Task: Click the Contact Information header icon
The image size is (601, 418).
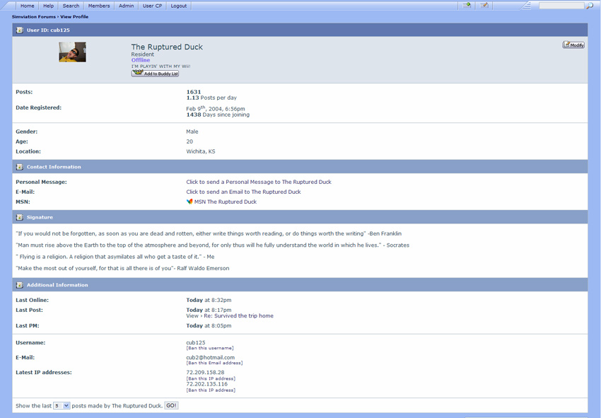Action: [19, 167]
